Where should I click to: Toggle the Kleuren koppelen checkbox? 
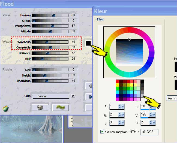click(102, 132)
